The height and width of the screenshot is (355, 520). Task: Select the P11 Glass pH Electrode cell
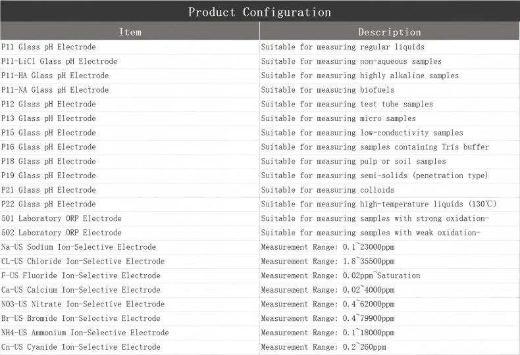[x=49, y=47]
